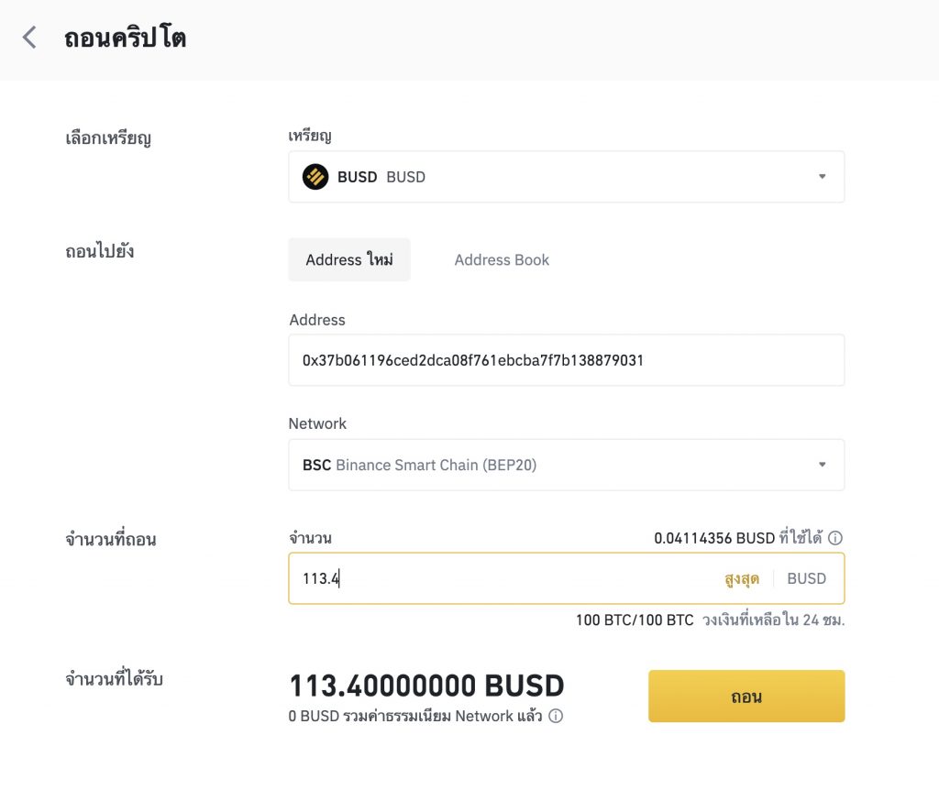This screenshot has height=790, width=939.
Task: Expand the Network dropdown arrow
Action: pos(823,465)
